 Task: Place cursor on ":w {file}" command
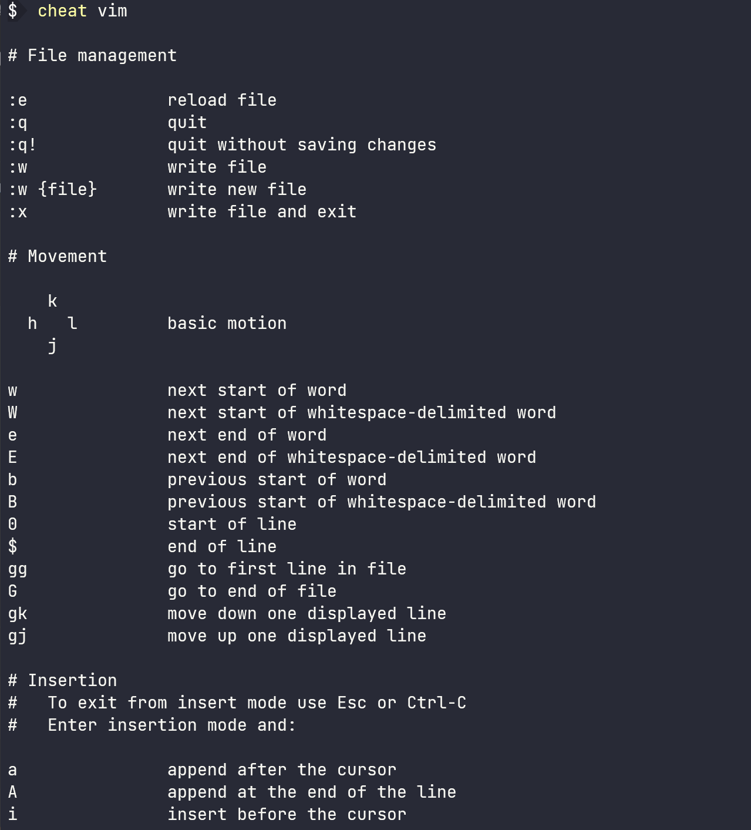click(x=52, y=190)
